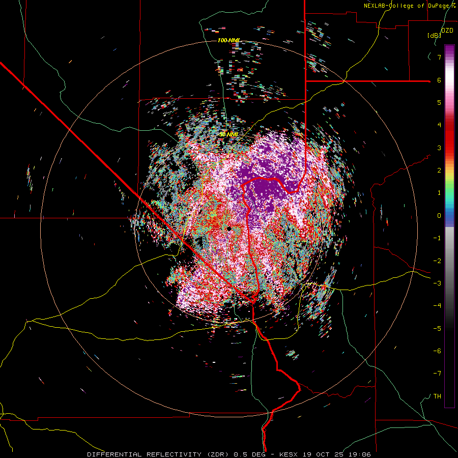The width and height of the screenshot is (458, 458).
Task: Click the KESX station identifier
Action: (x=288, y=454)
